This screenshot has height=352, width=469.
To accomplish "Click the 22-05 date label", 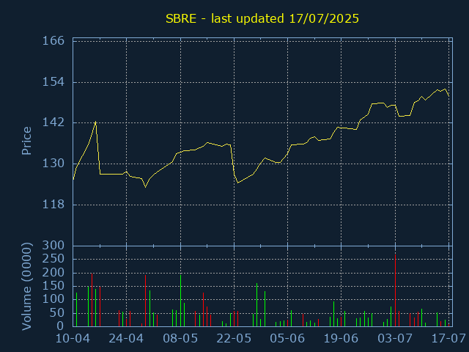I will tap(234, 339).
